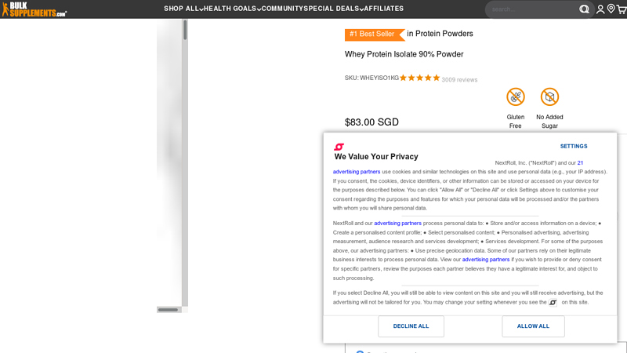Click the NextRoll logo in privacy dialog

(x=339, y=147)
